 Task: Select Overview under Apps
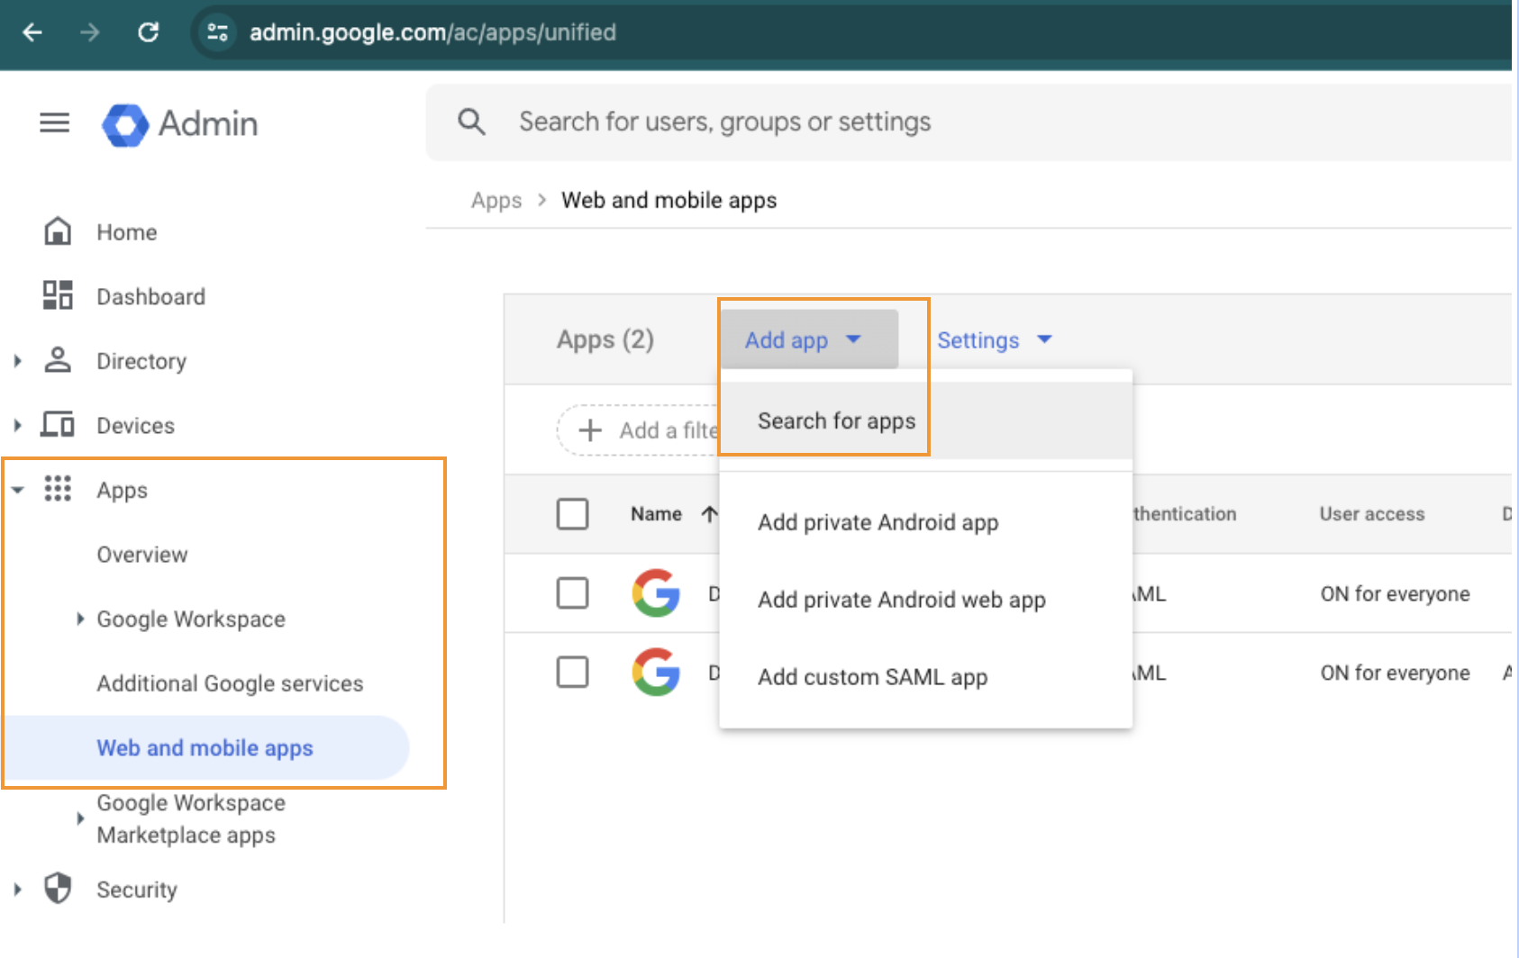point(142,555)
